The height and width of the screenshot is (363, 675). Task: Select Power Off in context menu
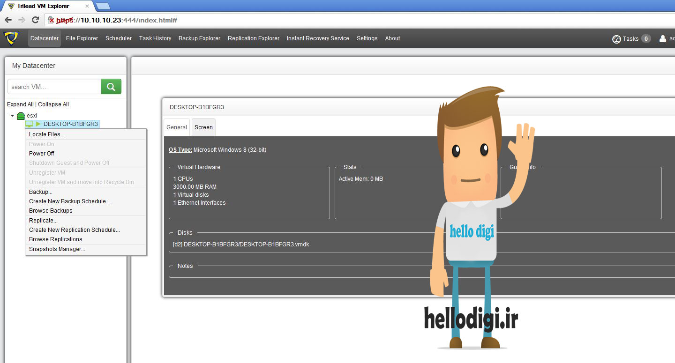point(86,154)
